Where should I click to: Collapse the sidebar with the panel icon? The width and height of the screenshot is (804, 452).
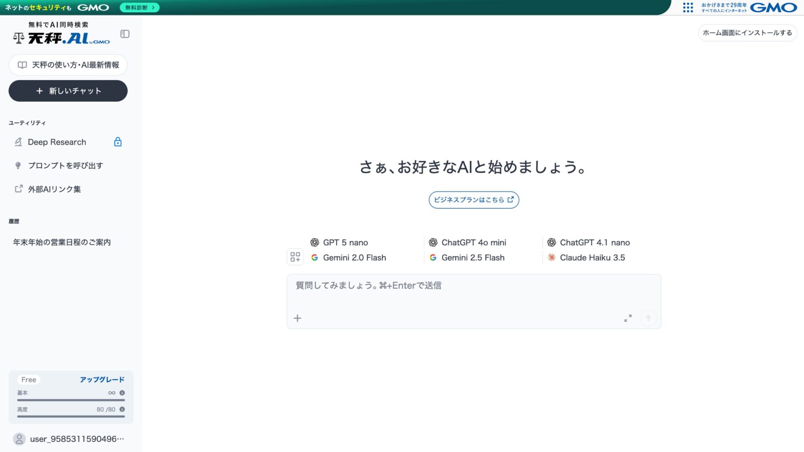pyautogui.click(x=124, y=34)
